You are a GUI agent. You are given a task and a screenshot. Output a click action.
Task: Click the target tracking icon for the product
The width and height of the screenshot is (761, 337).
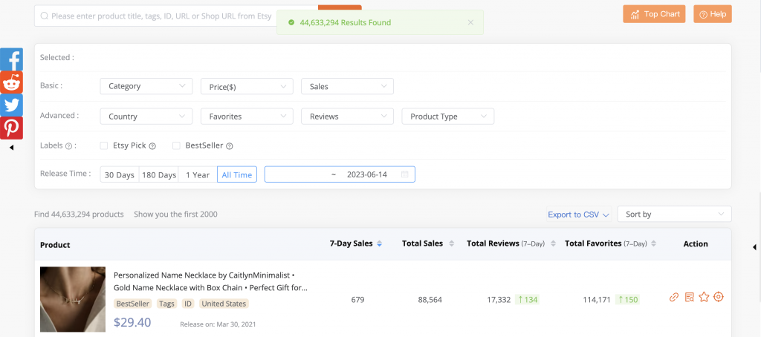coord(719,298)
